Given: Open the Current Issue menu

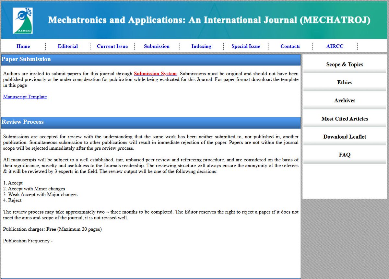Looking at the screenshot, I should coord(112,46).
